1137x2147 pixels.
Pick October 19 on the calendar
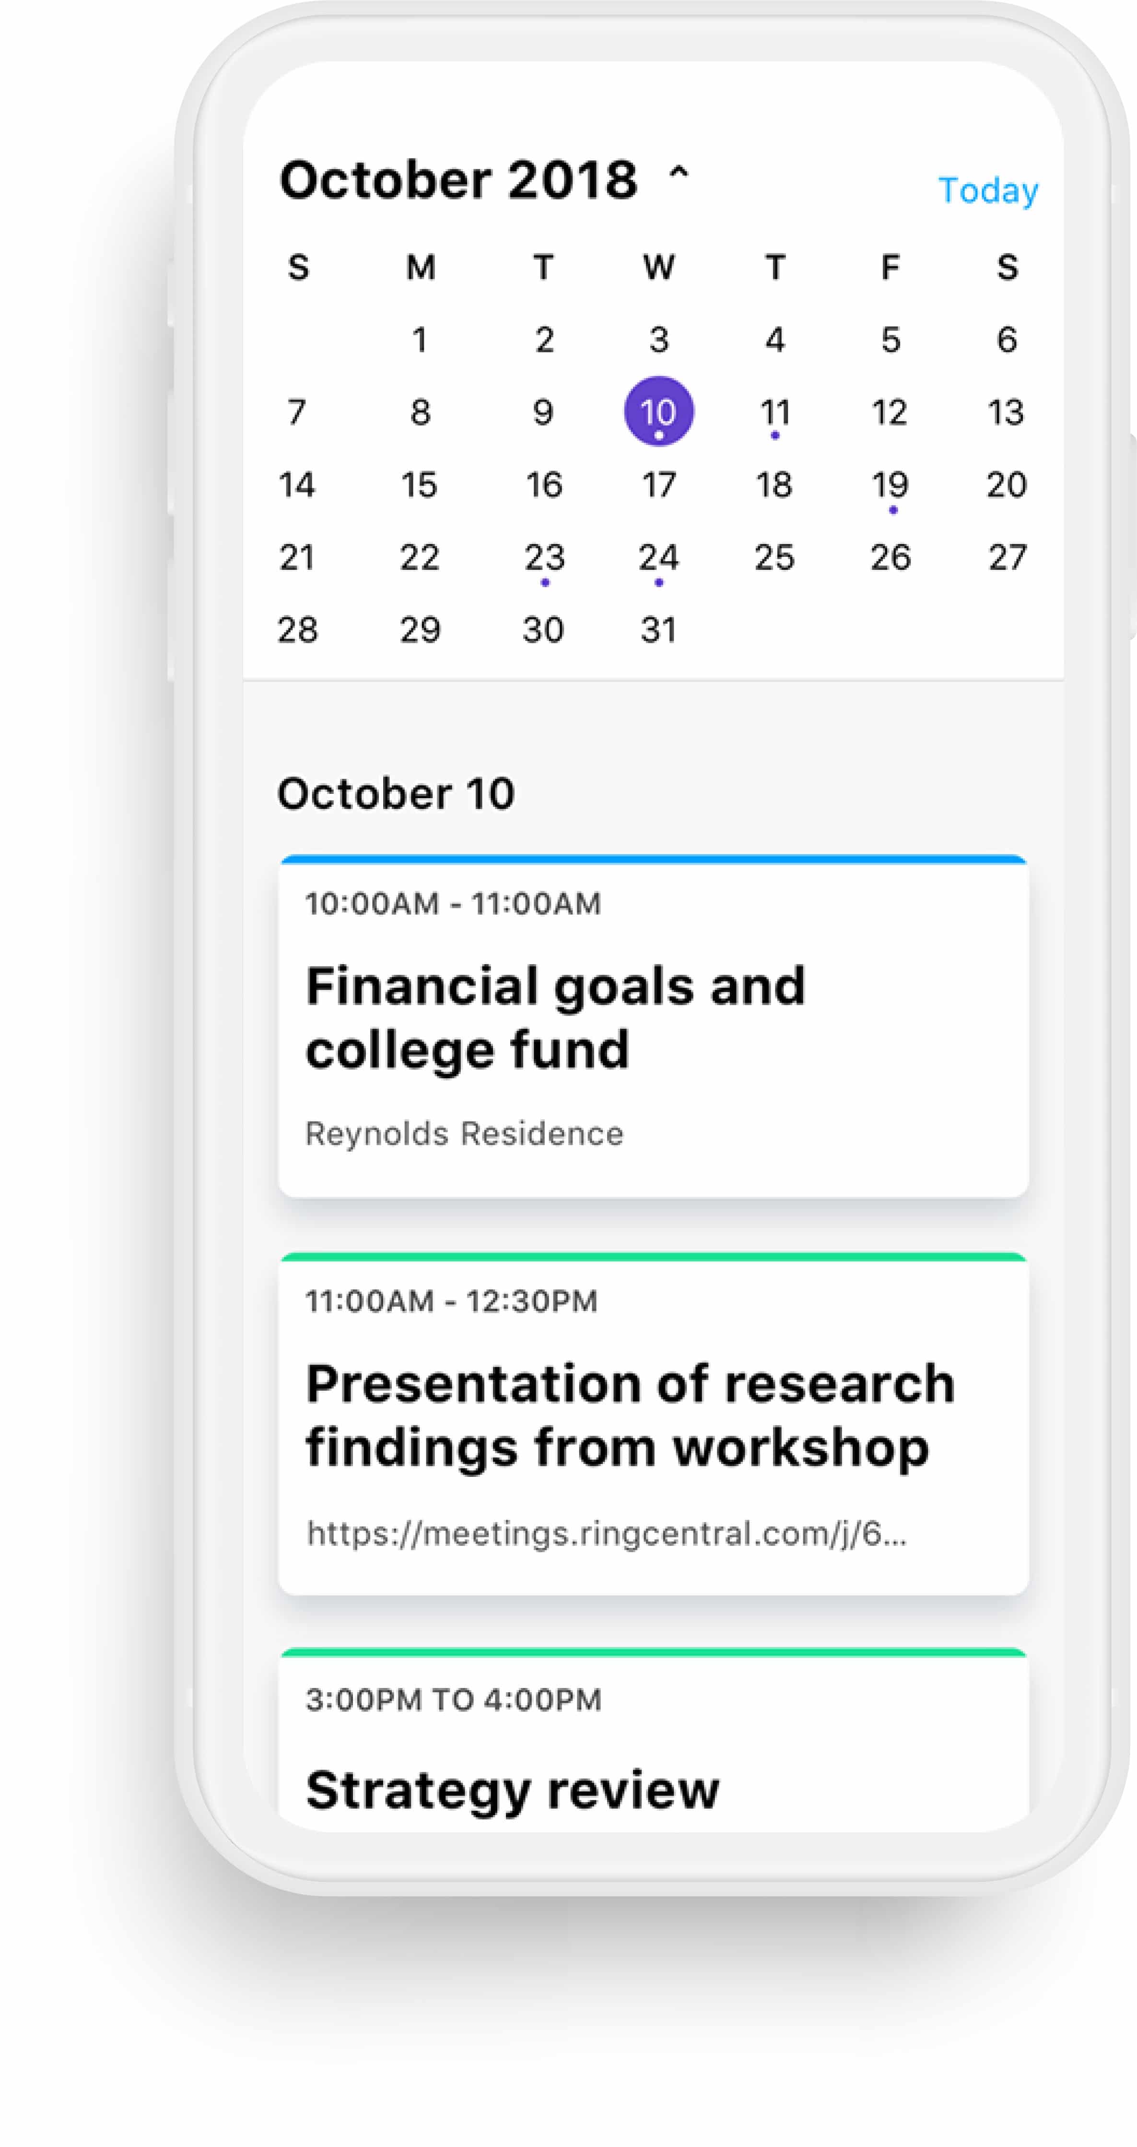(x=890, y=485)
